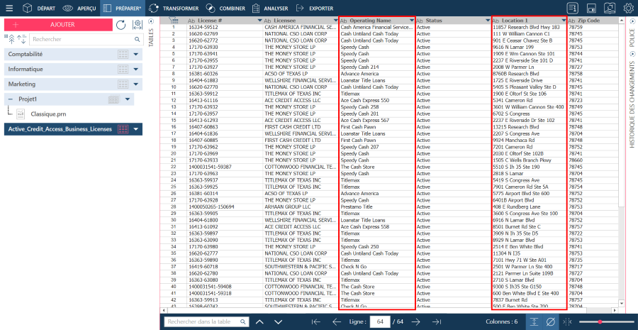Toggle the row height fit button
The height and width of the screenshot is (330, 638).
(534, 321)
